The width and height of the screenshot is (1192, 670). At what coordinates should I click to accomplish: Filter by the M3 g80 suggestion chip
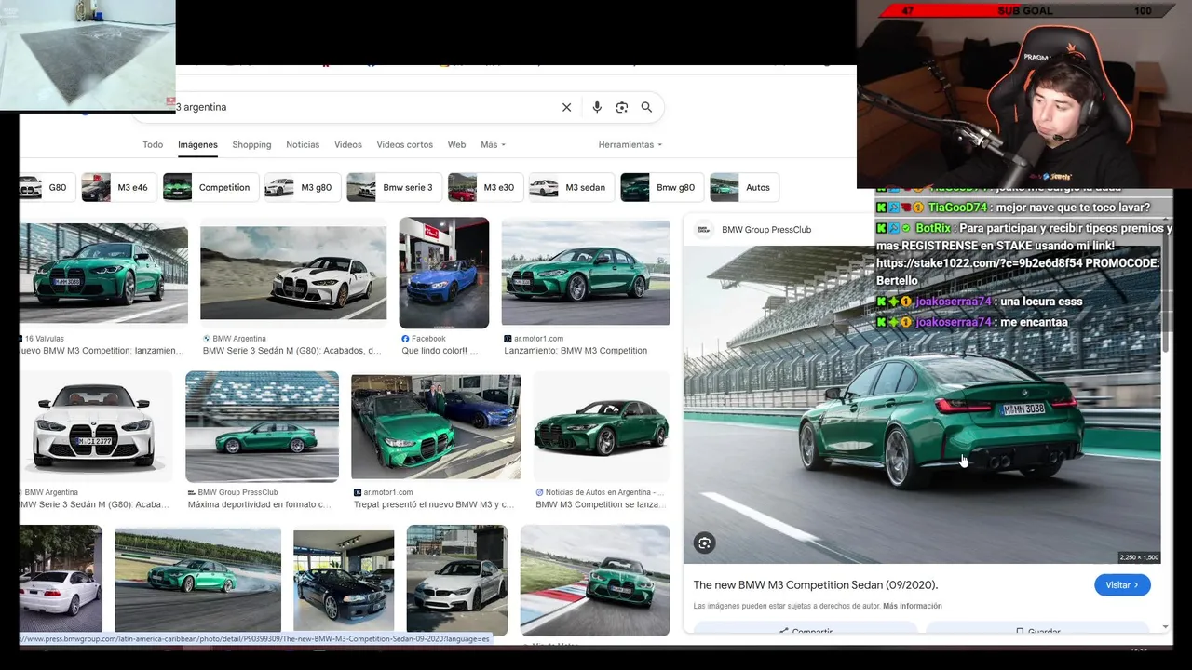303,187
